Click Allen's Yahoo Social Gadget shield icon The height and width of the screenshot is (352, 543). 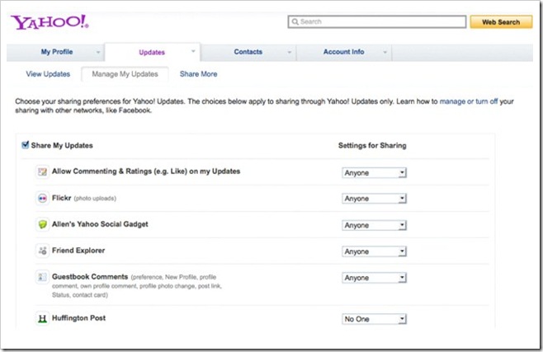42,224
